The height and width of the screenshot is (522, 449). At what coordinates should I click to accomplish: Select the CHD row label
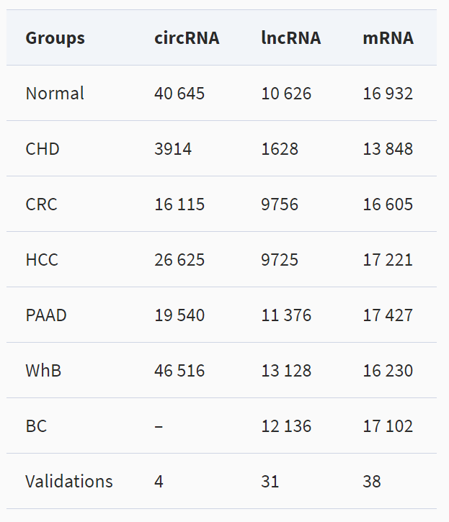(43, 149)
